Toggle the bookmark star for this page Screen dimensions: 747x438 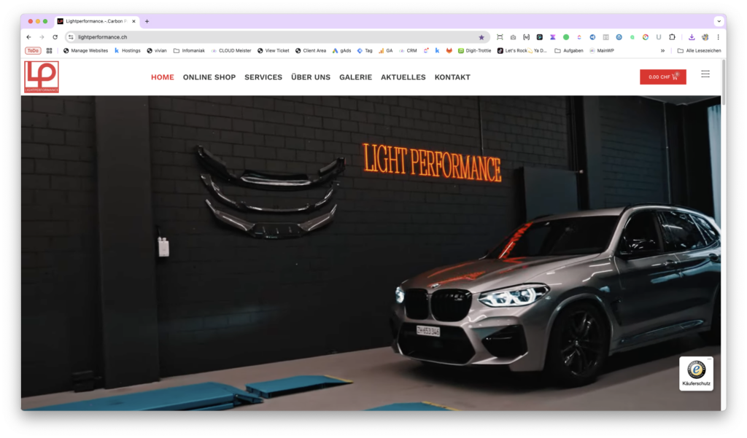(481, 37)
